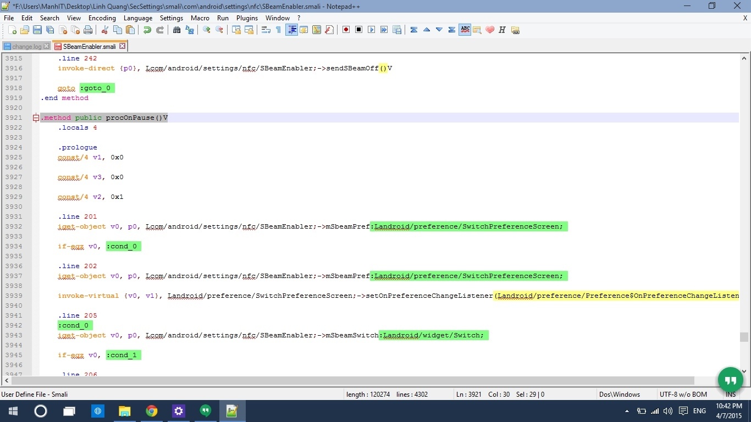Image resolution: width=751 pixels, height=422 pixels.
Task: Click the volume icon in system tray
Action: (x=667, y=410)
